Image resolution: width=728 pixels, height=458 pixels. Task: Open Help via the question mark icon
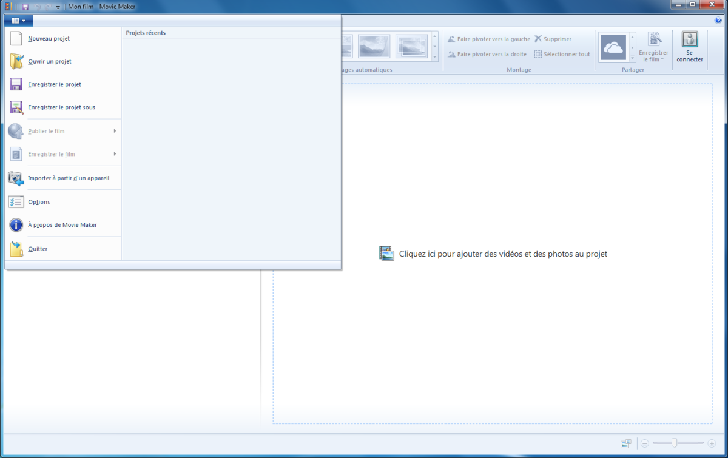point(718,21)
